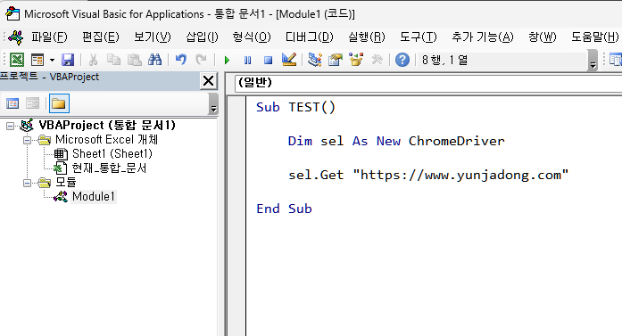The width and height of the screenshot is (622, 336).
Task: Select Module1 in project tree
Action: point(93,197)
